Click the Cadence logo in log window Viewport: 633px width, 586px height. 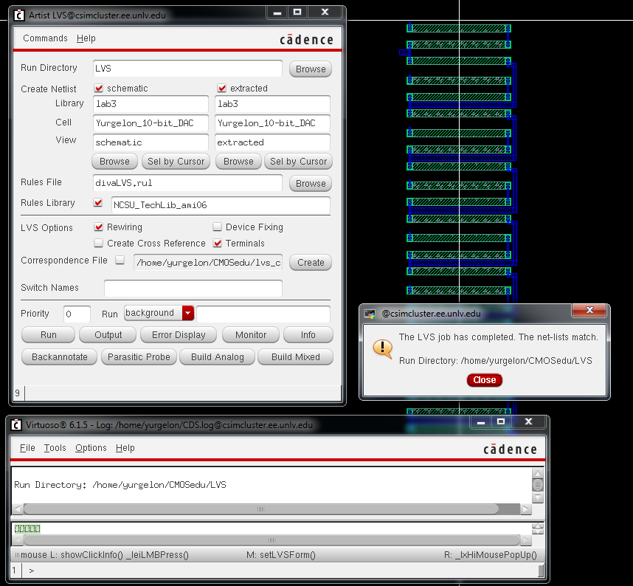510,449
